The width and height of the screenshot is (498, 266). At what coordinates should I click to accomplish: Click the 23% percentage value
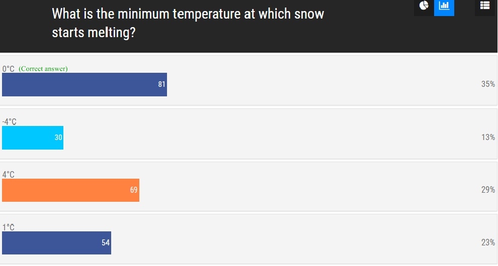pos(488,242)
